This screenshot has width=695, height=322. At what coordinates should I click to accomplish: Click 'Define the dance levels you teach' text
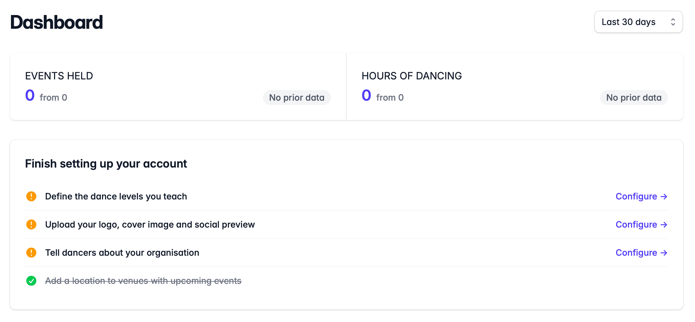[x=116, y=196]
